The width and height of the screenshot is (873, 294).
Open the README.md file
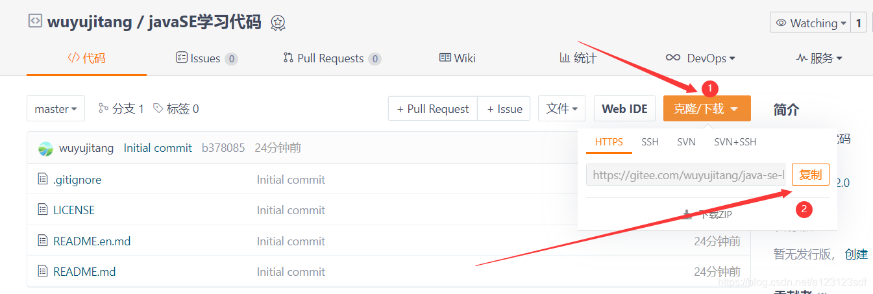84,272
